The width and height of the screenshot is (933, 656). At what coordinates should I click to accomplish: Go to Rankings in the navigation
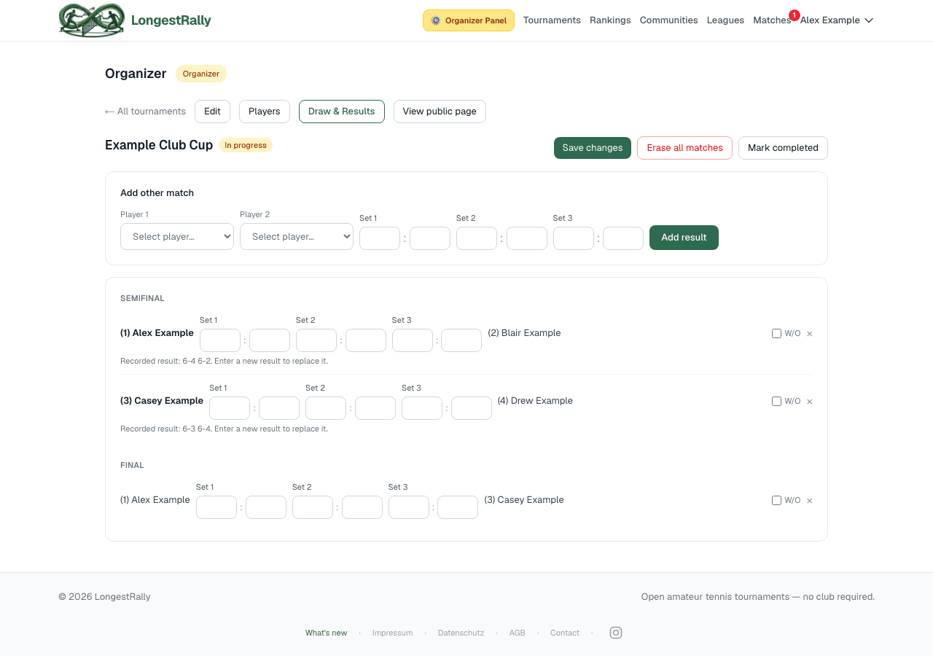click(x=610, y=20)
